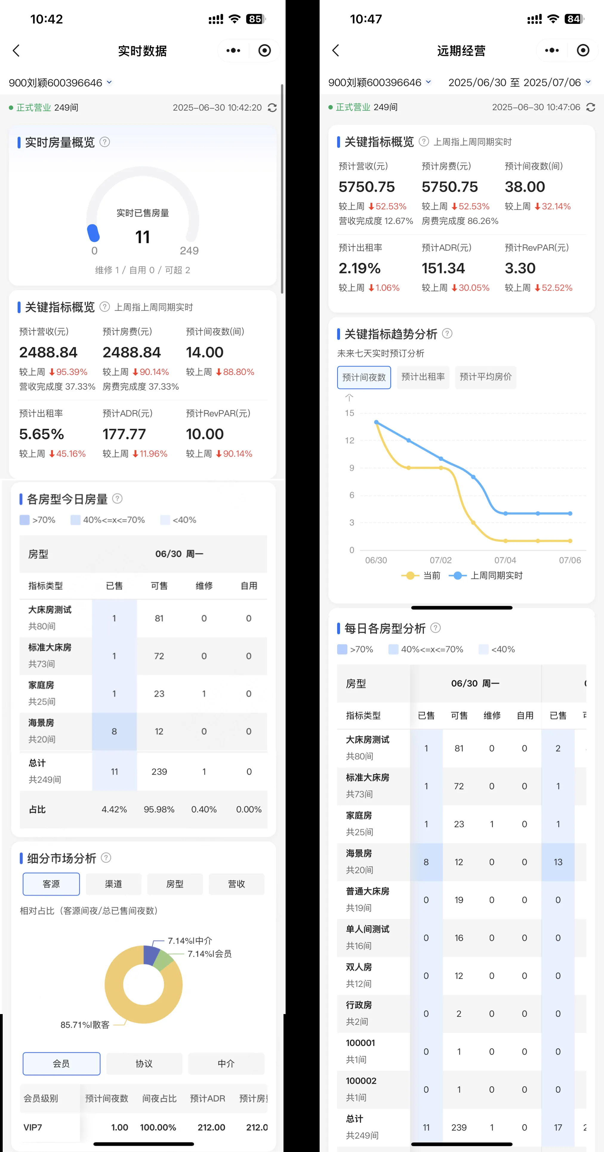Close the mini program via 远期经营 target icon

583,50
